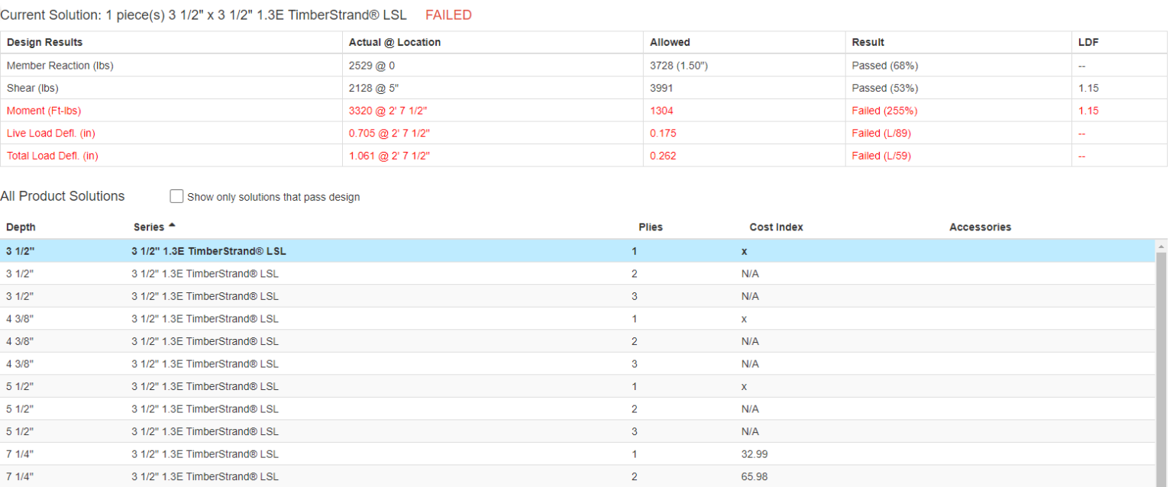Enable Show only solutions that pass design checkbox
1173x487 pixels.
[176, 197]
